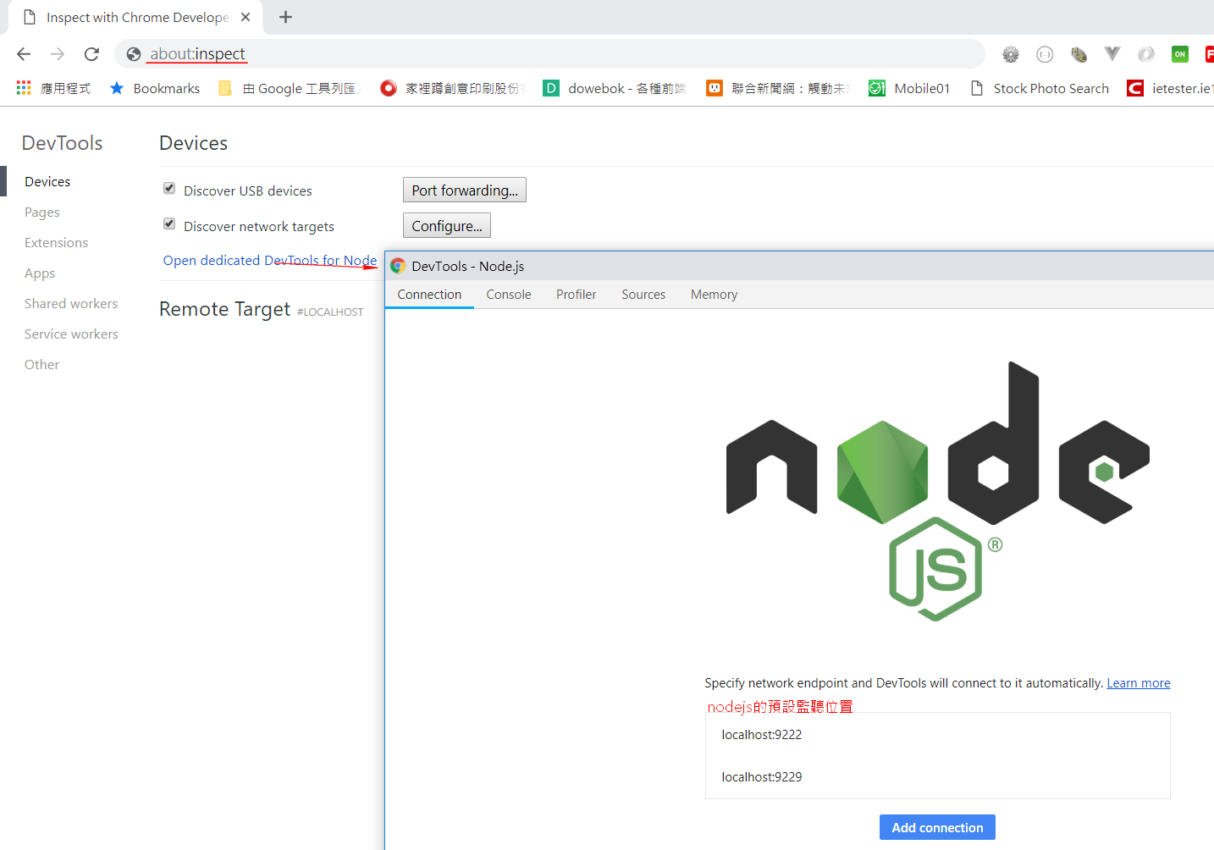Screen dimensions: 1214x850
Task: Click the green ON extension icon
Action: tap(1179, 54)
